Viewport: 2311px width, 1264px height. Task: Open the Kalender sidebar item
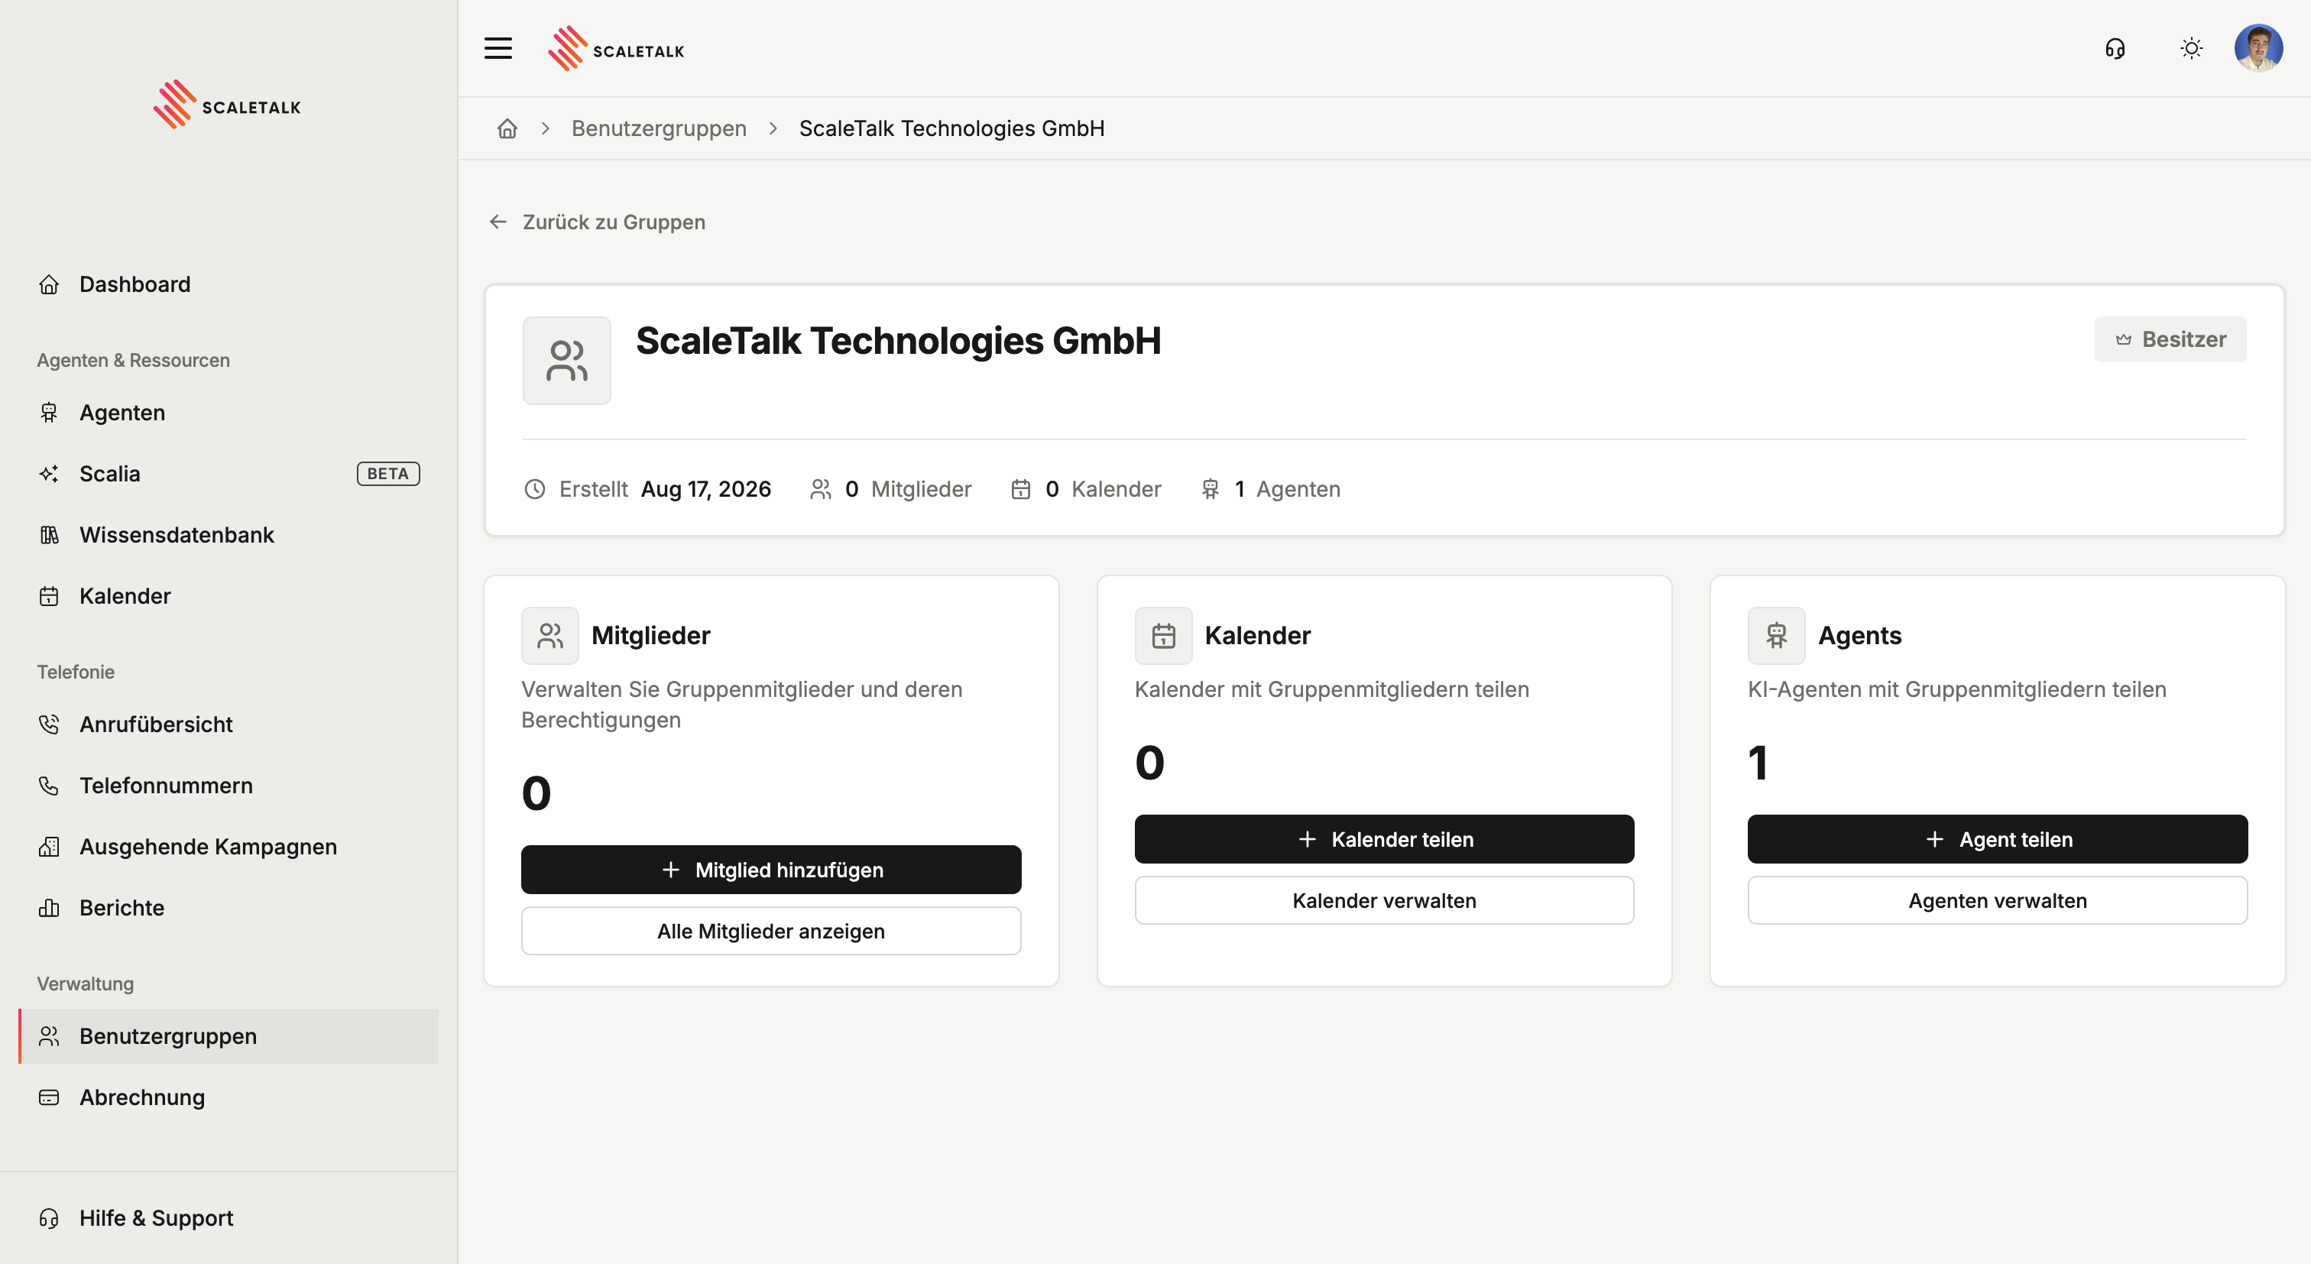pyautogui.click(x=228, y=595)
